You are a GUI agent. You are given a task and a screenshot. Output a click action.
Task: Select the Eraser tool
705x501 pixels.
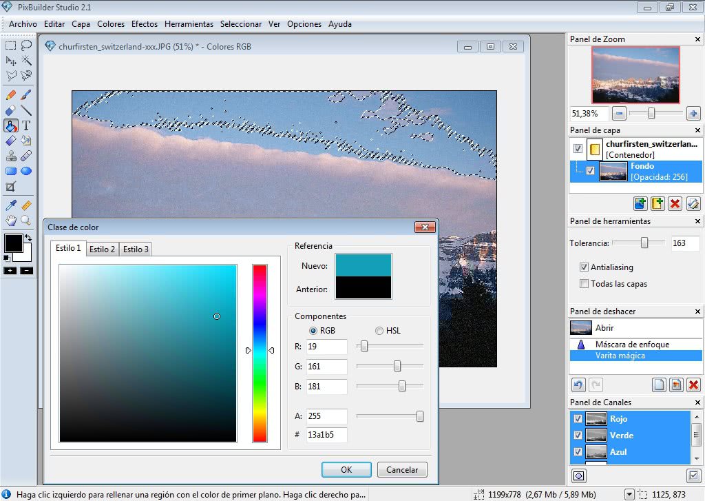pos(11,110)
